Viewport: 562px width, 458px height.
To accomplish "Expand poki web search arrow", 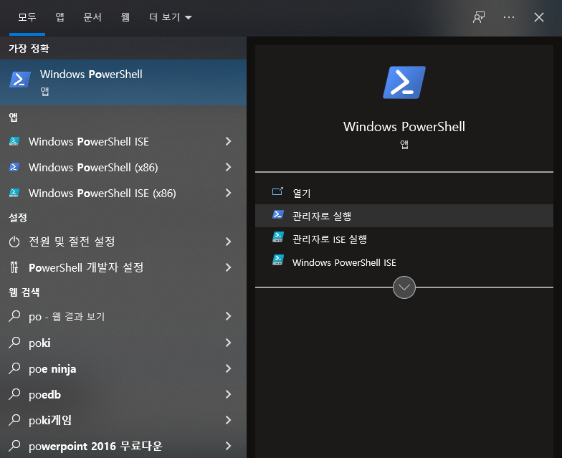I will click(x=228, y=343).
